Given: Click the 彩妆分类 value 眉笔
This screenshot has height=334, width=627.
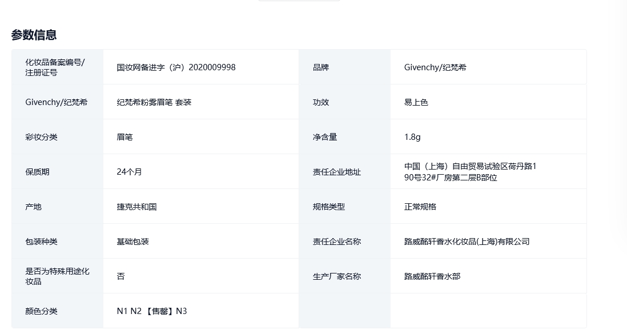Looking at the screenshot, I should [125, 137].
